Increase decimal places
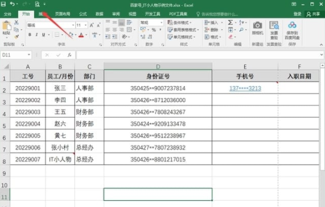The height and width of the screenshot is (207, 325). point(143,37)
